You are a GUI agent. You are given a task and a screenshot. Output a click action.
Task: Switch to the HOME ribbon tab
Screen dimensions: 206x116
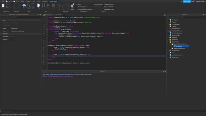click(x=23, y=1)
